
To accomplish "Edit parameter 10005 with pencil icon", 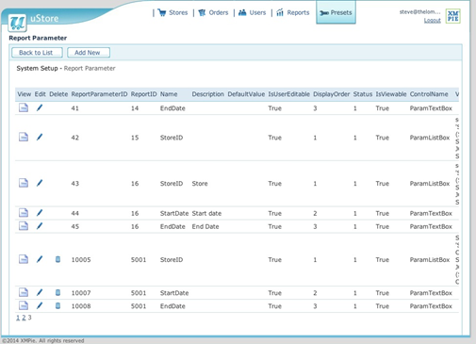I will point(40,259).
